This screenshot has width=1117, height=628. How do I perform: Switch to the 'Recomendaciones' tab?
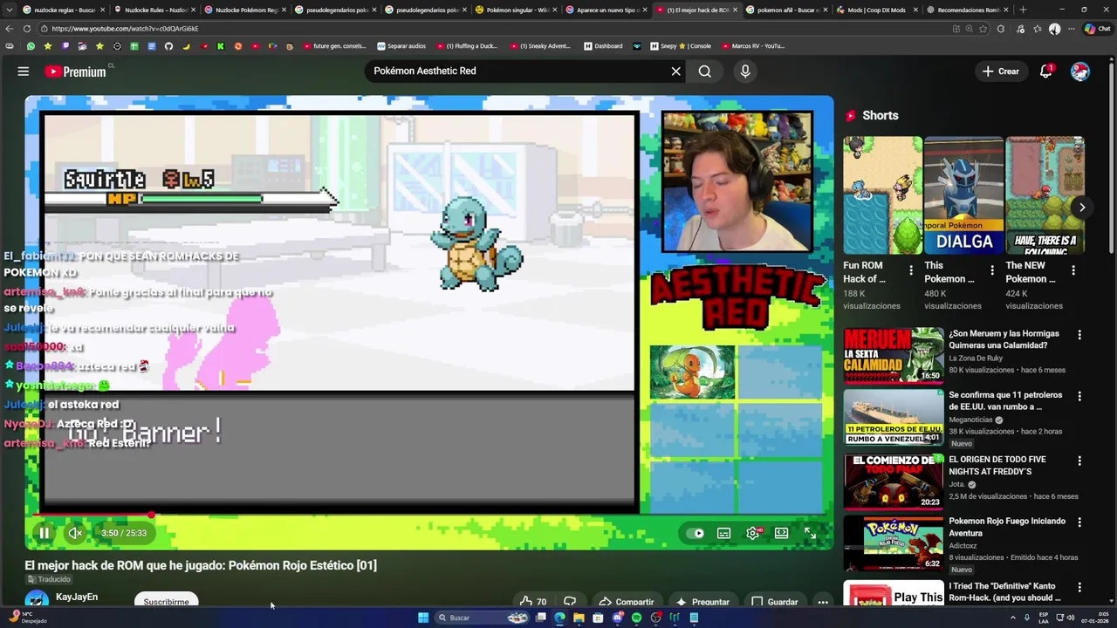969,10
